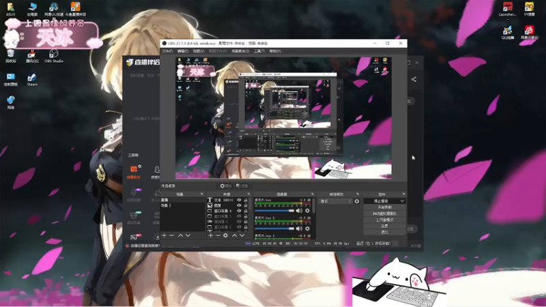Open 腾讯QQ desktop shortcut
Viewport: 546px width, 307px height.
[32, 56]
